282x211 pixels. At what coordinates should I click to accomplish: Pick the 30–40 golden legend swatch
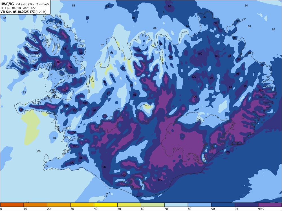click(82, 205)
